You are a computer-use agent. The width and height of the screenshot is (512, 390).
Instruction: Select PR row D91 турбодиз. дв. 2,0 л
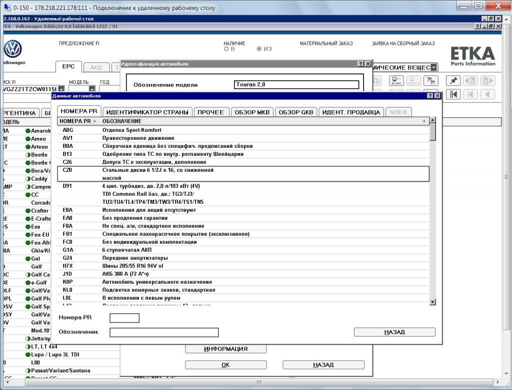click(243, 194)
